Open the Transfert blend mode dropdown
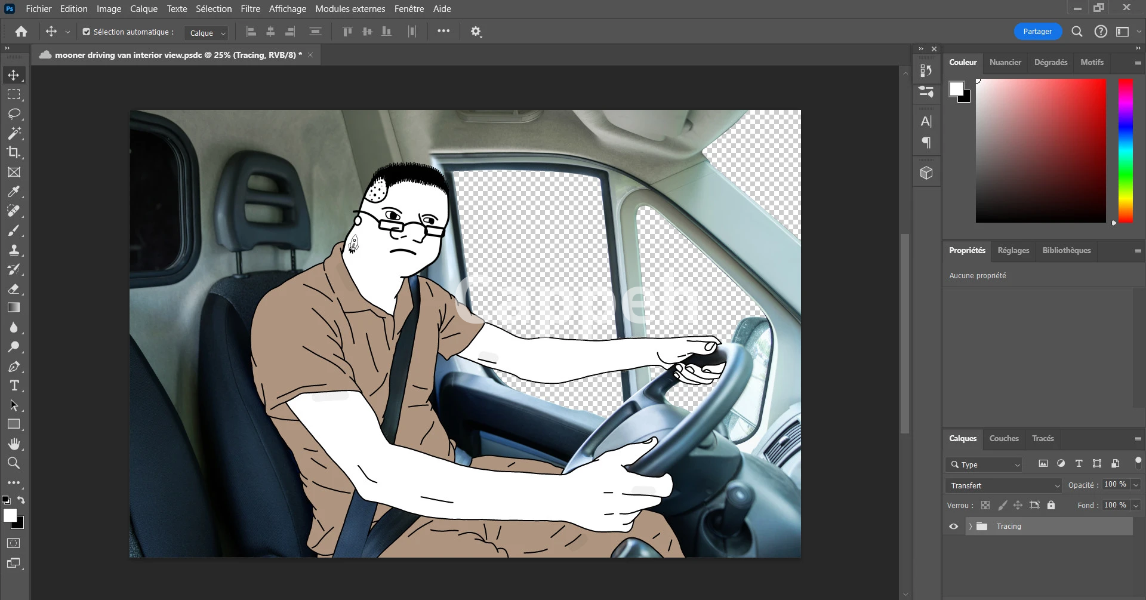The height and width of the screenshot is (600, 1146). point(1005,485)
